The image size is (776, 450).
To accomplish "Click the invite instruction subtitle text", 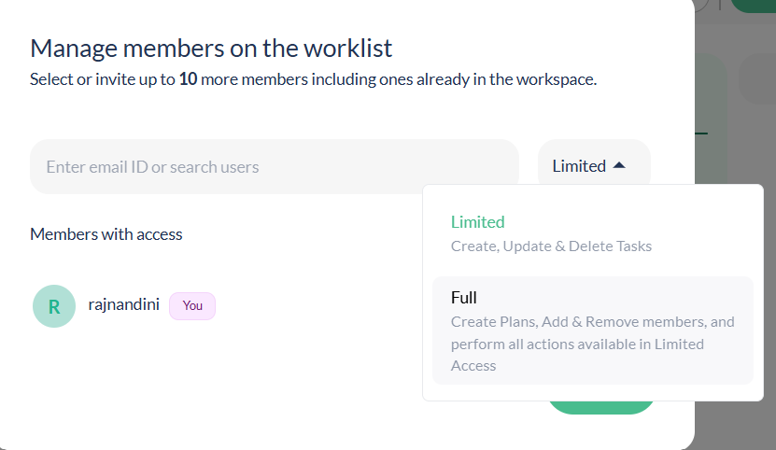I will [x=313, y=79].
